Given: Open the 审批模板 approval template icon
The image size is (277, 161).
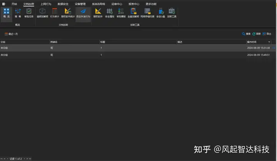Looking at the screenshot, I should coord(121,13).
